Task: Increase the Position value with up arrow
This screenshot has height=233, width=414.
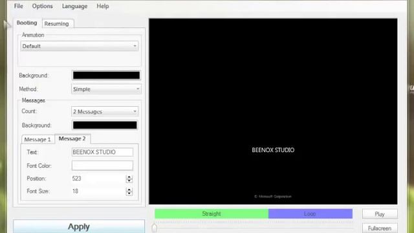Action: 129,177
